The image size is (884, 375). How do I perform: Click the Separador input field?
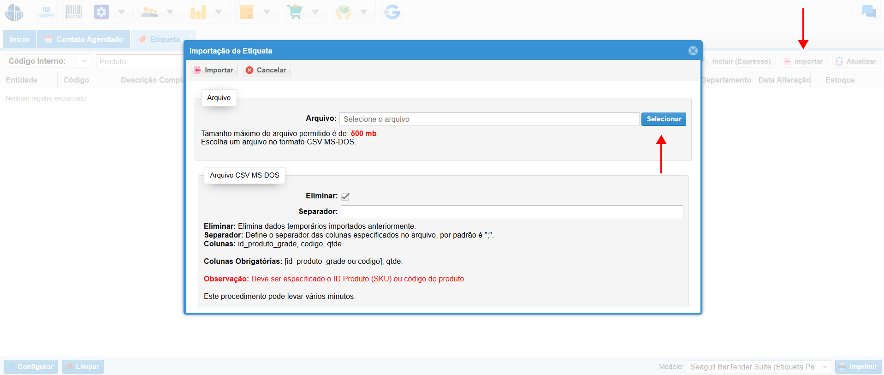pos(511,212)
